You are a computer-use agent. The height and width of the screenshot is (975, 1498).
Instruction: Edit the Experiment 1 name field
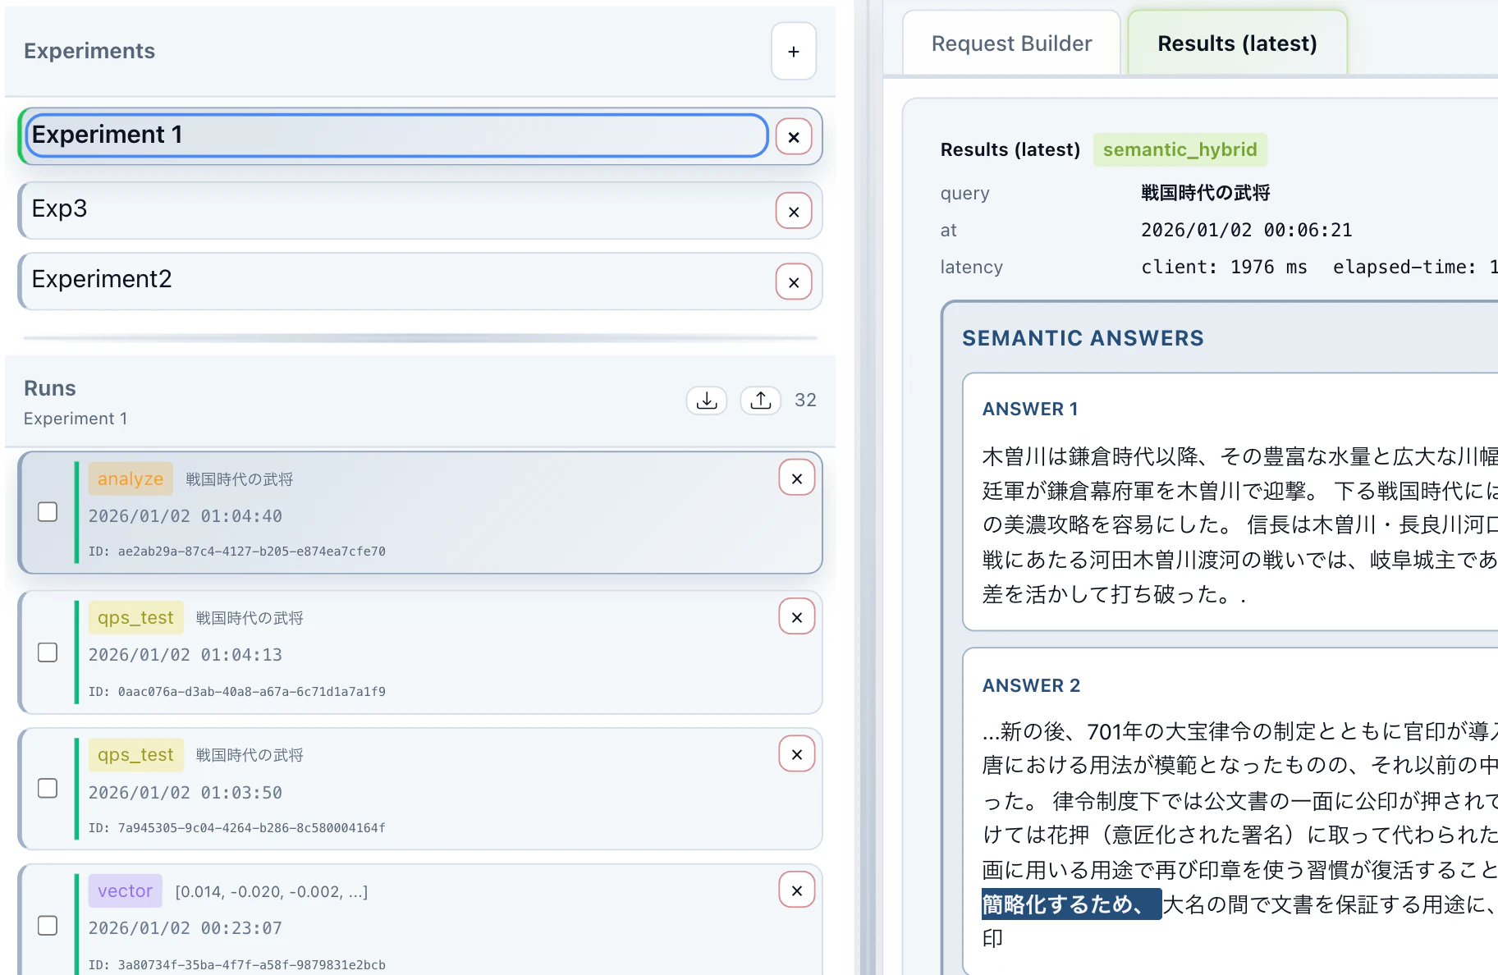click(x=397, y=135)
